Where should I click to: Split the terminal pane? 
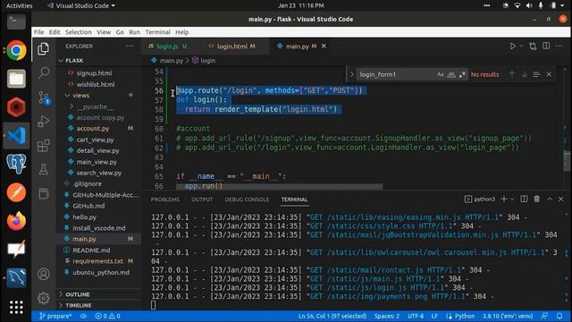[x=524, y=199]
